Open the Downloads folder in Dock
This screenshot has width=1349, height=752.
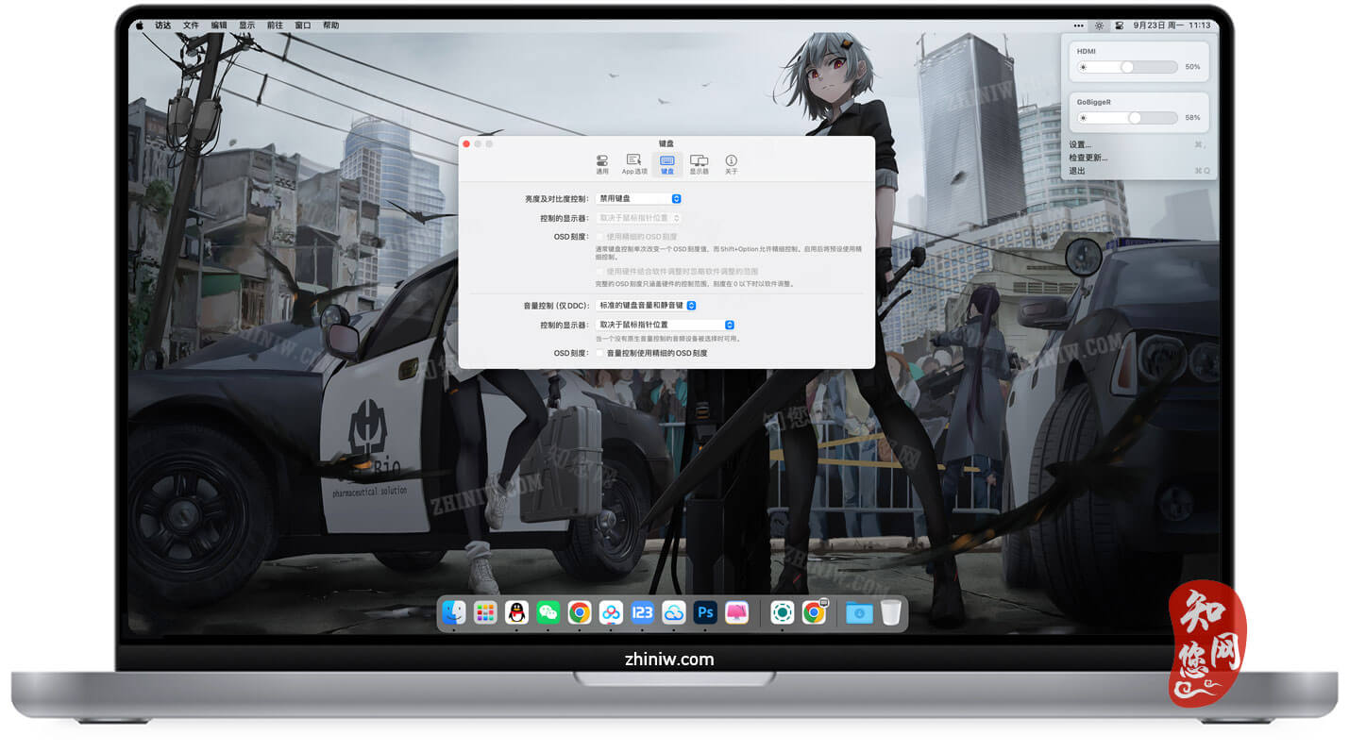pos(859,613)
